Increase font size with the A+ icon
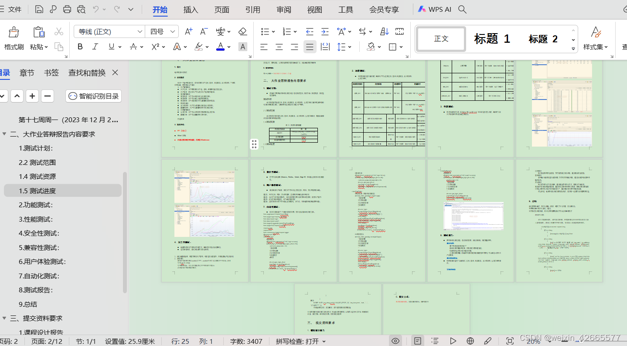This screenshot has width=627, height=346. coord(189,31)
